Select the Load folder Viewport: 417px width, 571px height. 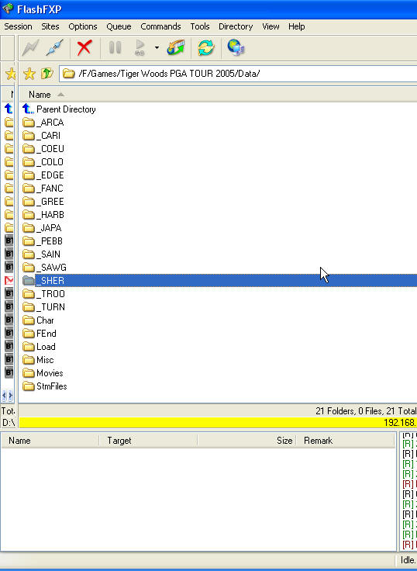pyautogui.click(x=39, y=347)
